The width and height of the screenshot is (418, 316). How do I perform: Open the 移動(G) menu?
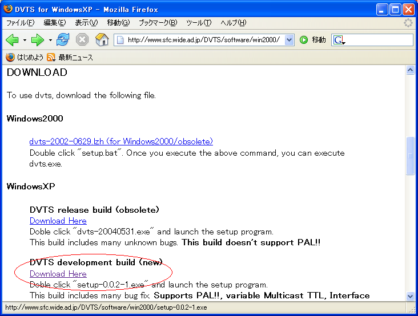coord(118,23)
